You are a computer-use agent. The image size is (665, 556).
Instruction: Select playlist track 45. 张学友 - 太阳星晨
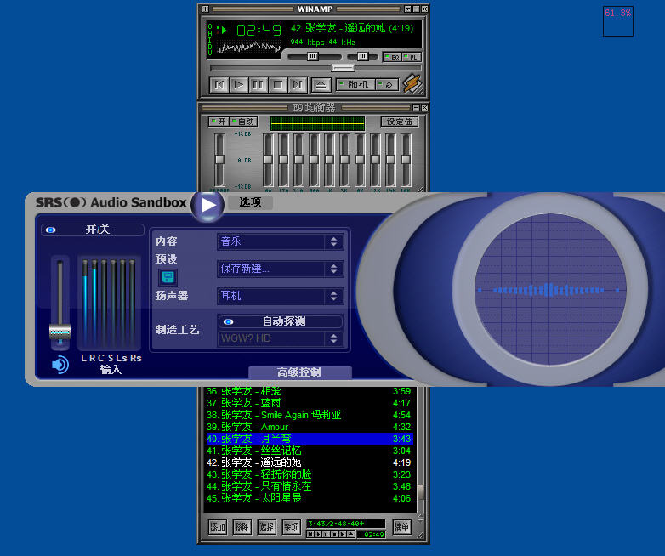(x=309, y=498)
